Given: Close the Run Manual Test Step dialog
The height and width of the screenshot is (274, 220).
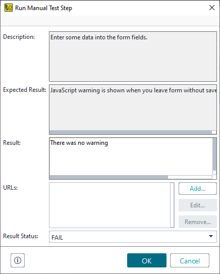Looking at the screenshot, I should [212, 8].
